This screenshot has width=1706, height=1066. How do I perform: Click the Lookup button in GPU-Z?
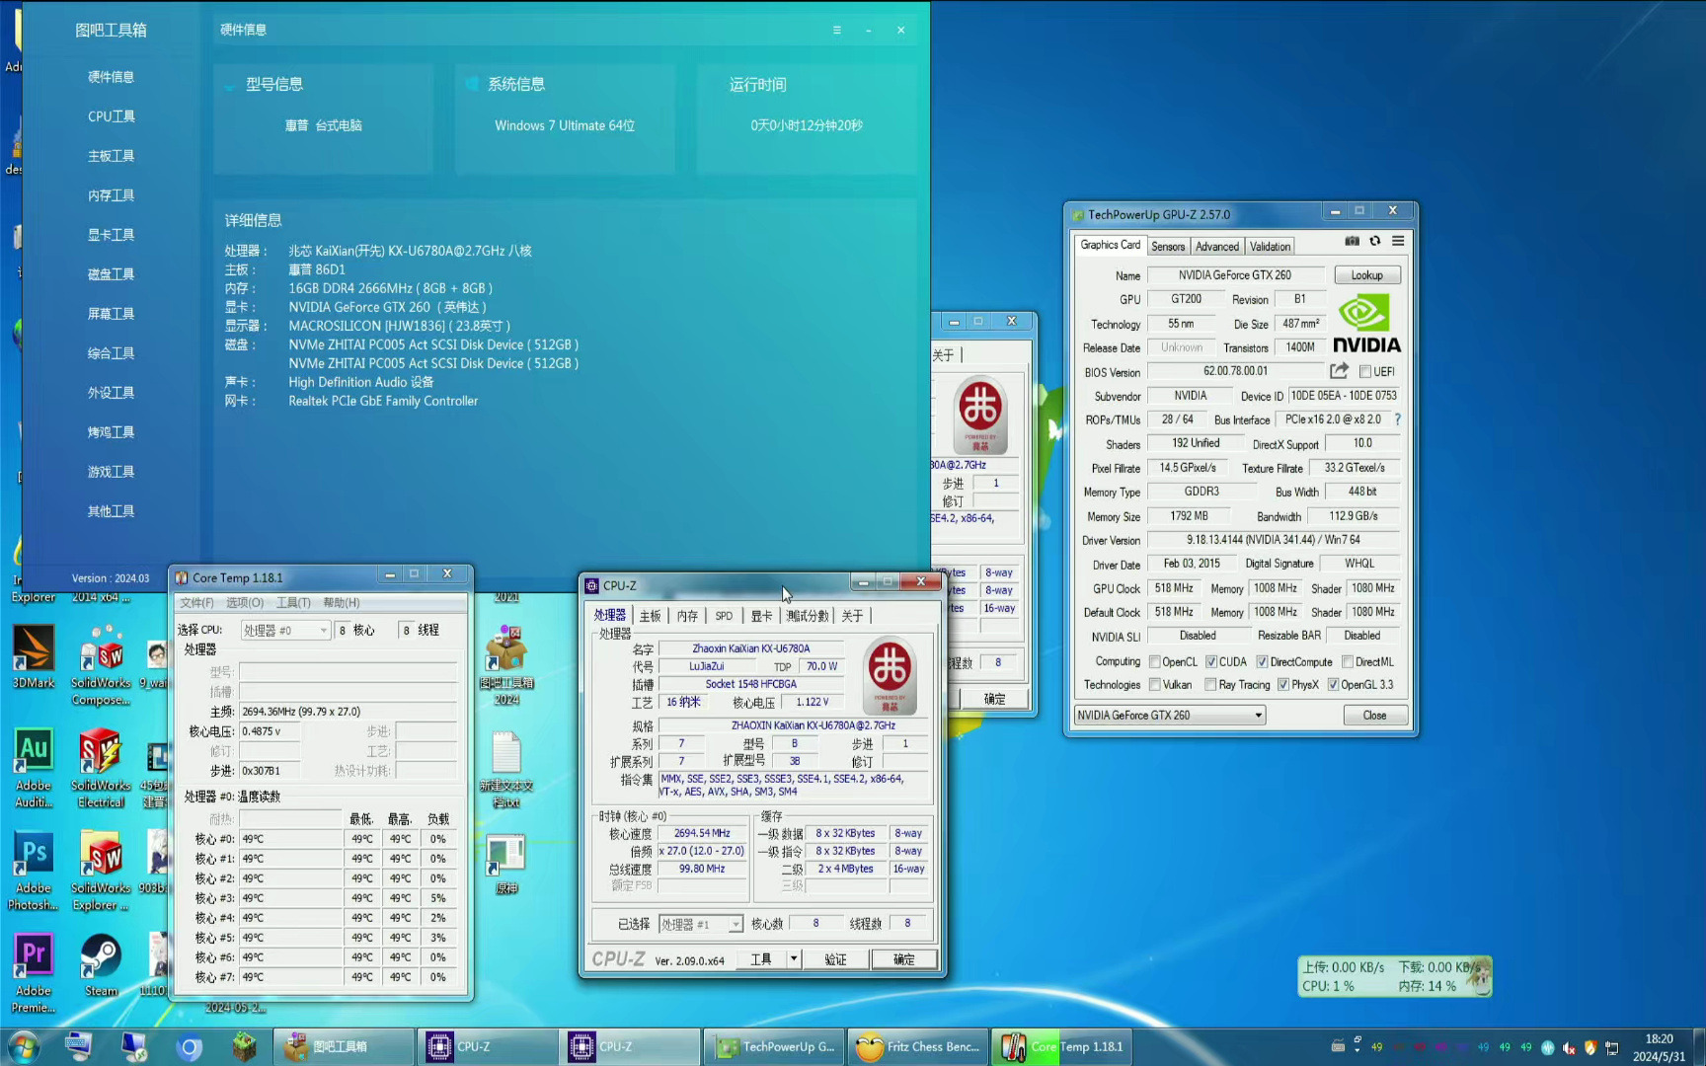1366,274
